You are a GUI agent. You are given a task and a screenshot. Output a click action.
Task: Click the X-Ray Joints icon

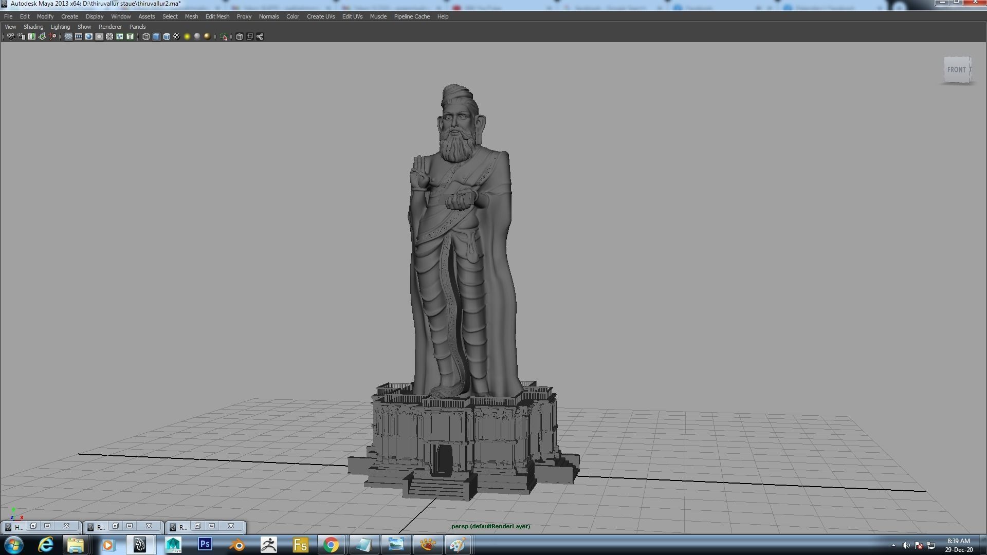pyautogui.click(x=260, y=36)
